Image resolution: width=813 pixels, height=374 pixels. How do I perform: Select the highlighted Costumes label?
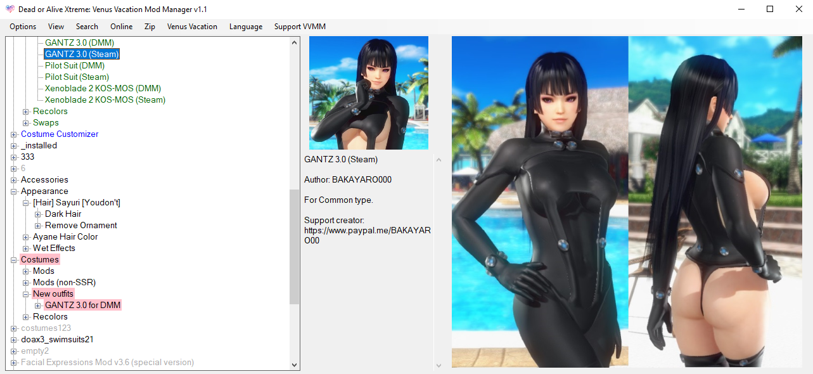click(x=40, y=259)
